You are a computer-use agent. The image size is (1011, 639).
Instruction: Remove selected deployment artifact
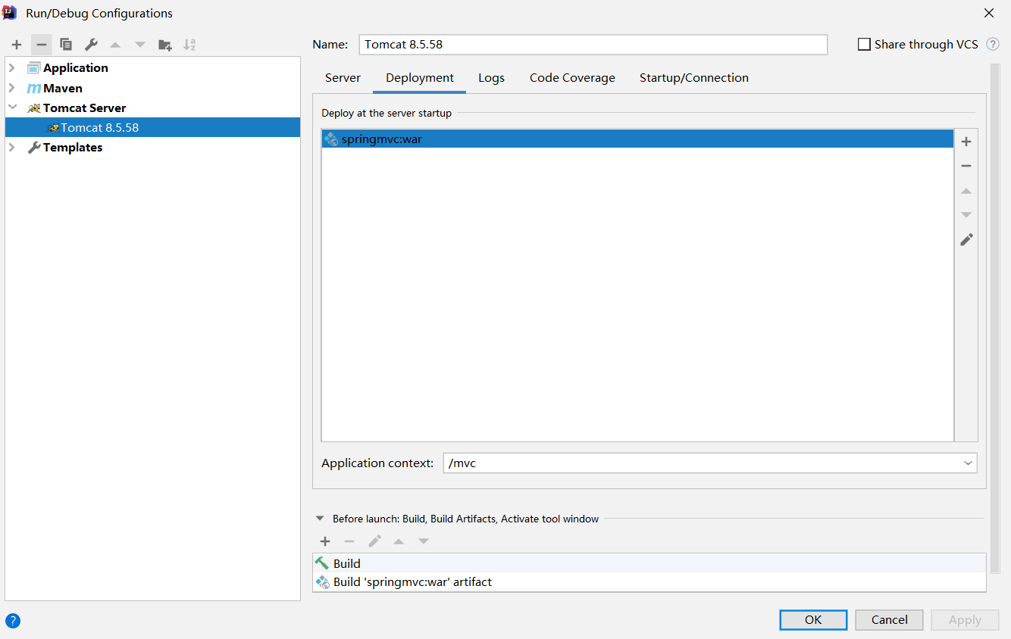[x=966, y=166]
